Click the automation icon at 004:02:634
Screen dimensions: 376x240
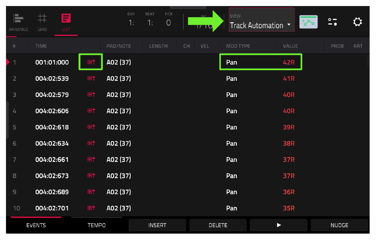point(91,143)
